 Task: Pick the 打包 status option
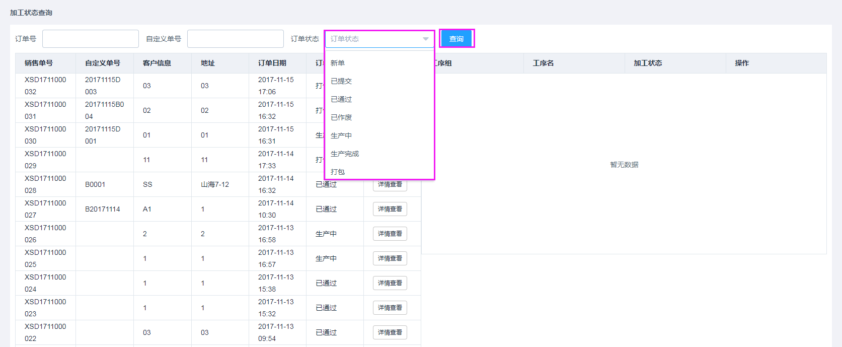coord(338,172)
